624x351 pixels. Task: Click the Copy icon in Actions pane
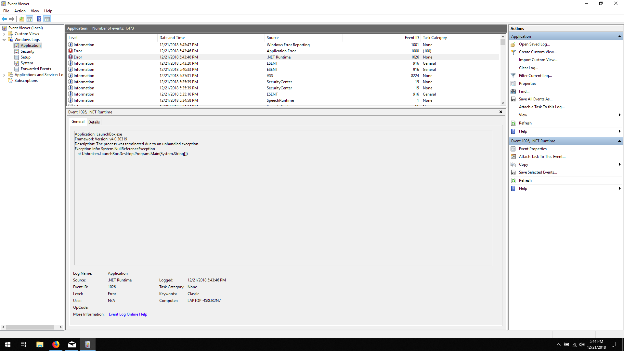(513, 164)
